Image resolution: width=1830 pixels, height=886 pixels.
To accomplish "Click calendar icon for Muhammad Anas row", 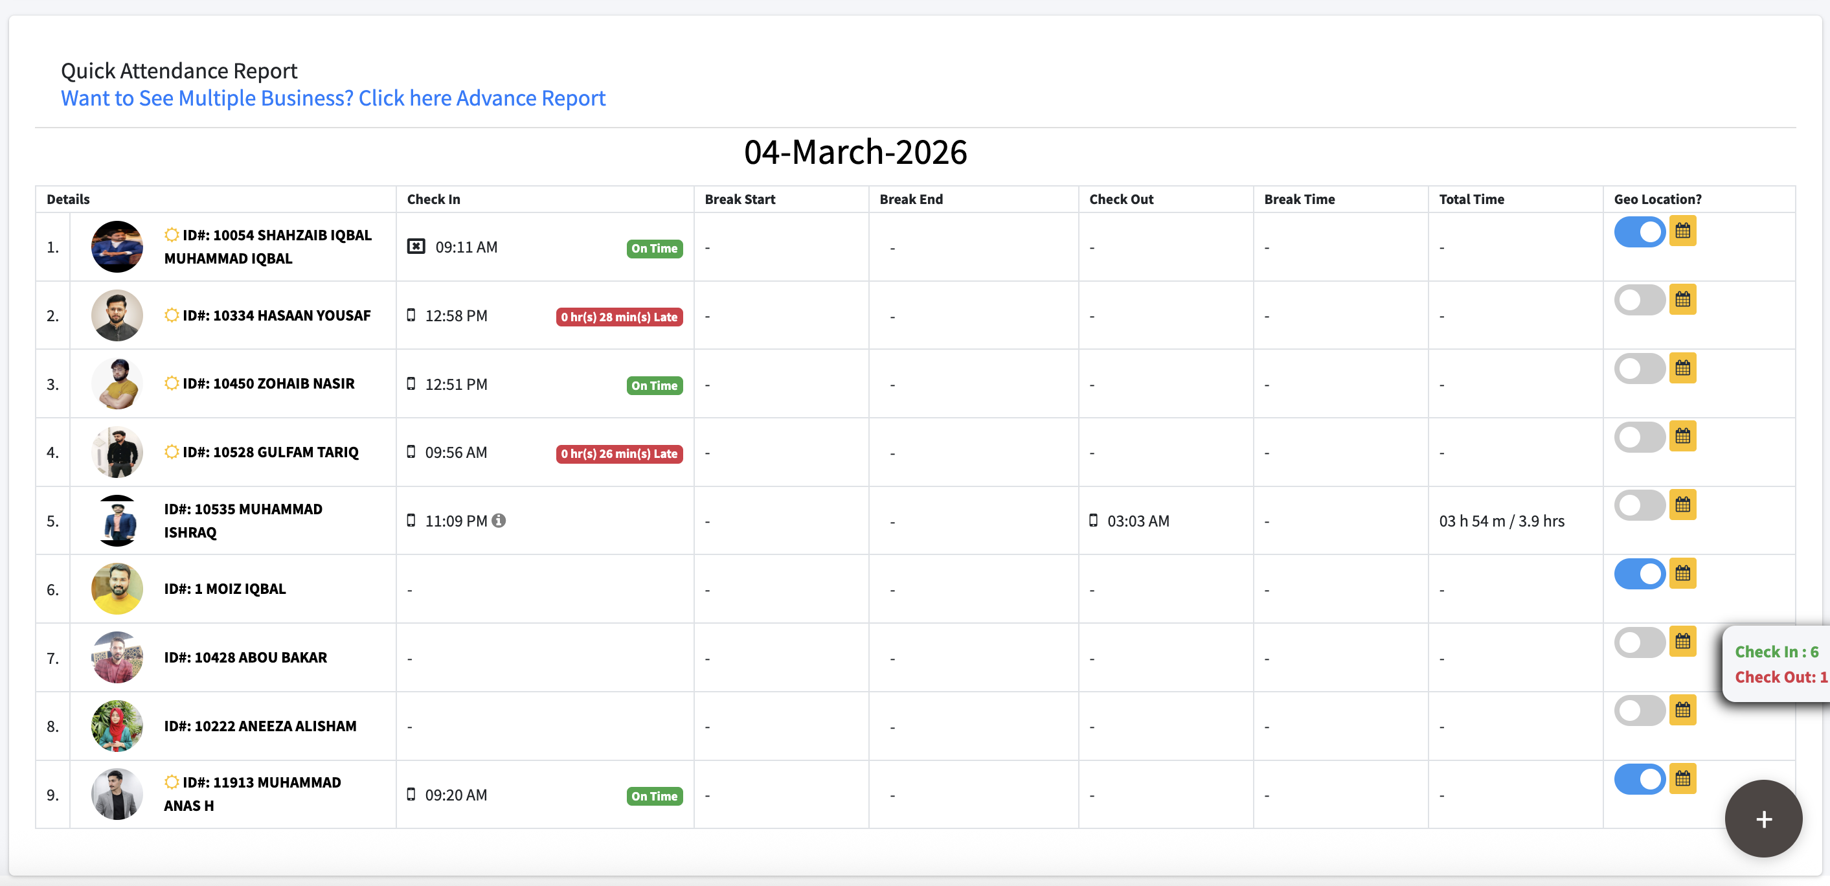I will 1682,779.
